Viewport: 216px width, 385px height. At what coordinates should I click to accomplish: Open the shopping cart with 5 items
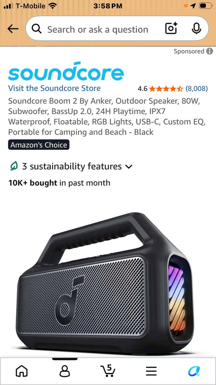[108, 371]
